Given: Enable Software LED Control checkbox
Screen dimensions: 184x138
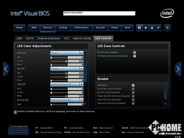Looking at the screenshot, I should pos(134,56).
